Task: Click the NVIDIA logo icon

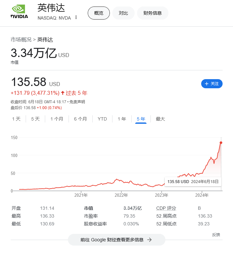Action: coord(19,12)
